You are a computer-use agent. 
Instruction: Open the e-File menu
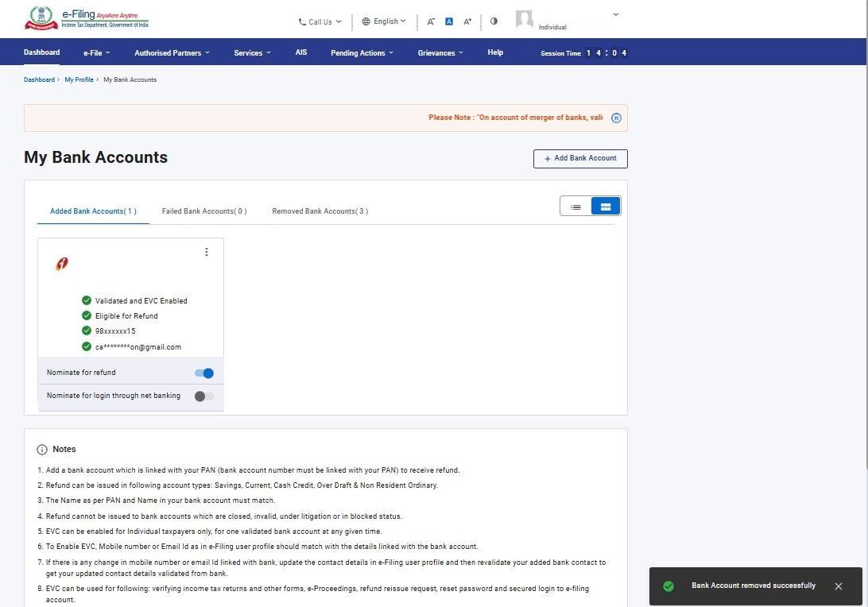[96, 53]
